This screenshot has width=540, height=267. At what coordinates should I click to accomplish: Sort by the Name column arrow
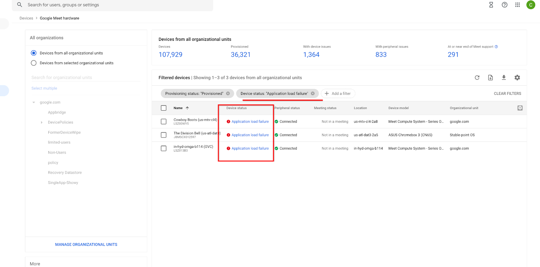click(187, 108)
